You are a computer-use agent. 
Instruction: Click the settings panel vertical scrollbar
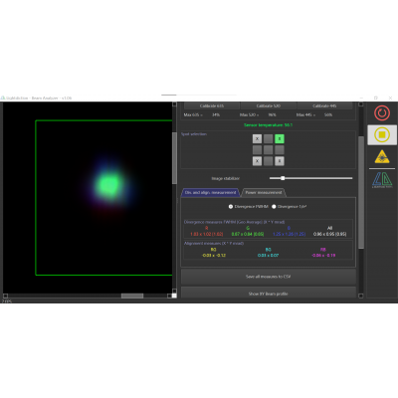click(361, 192)
